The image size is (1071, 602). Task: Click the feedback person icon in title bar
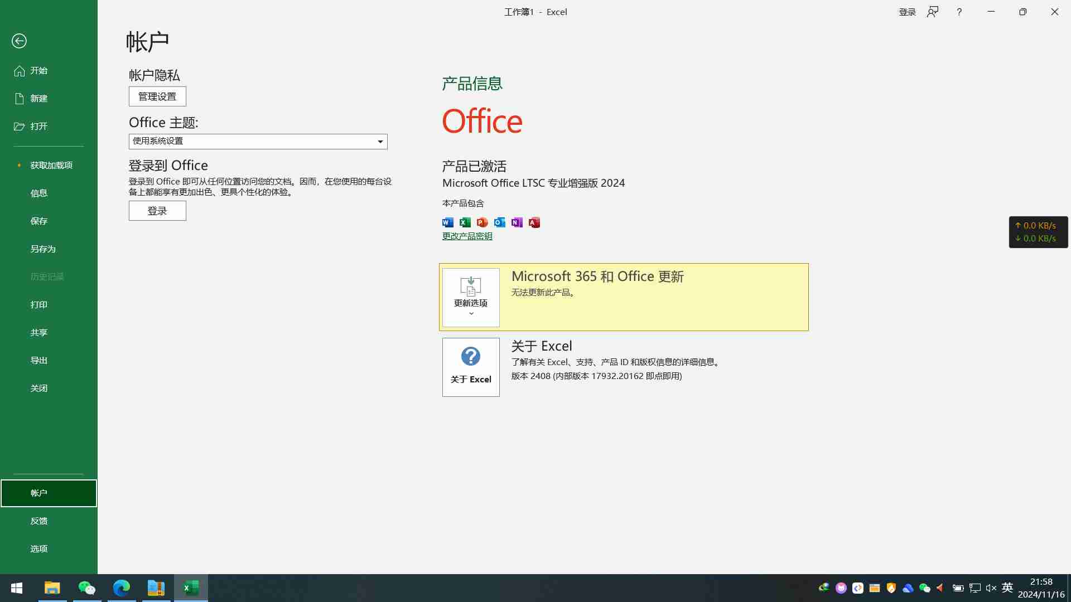point(933,12)
